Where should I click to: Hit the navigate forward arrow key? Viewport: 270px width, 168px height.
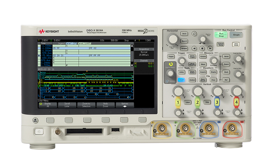210,48
